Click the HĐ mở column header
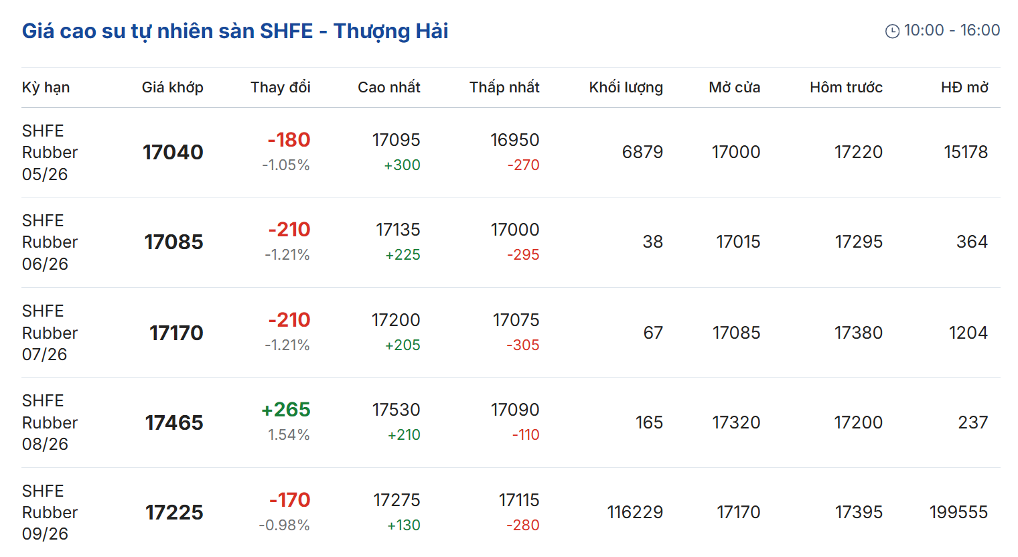 point(964,87)
